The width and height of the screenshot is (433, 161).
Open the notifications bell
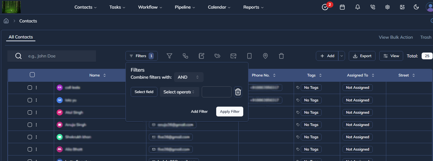pos(357,7)
